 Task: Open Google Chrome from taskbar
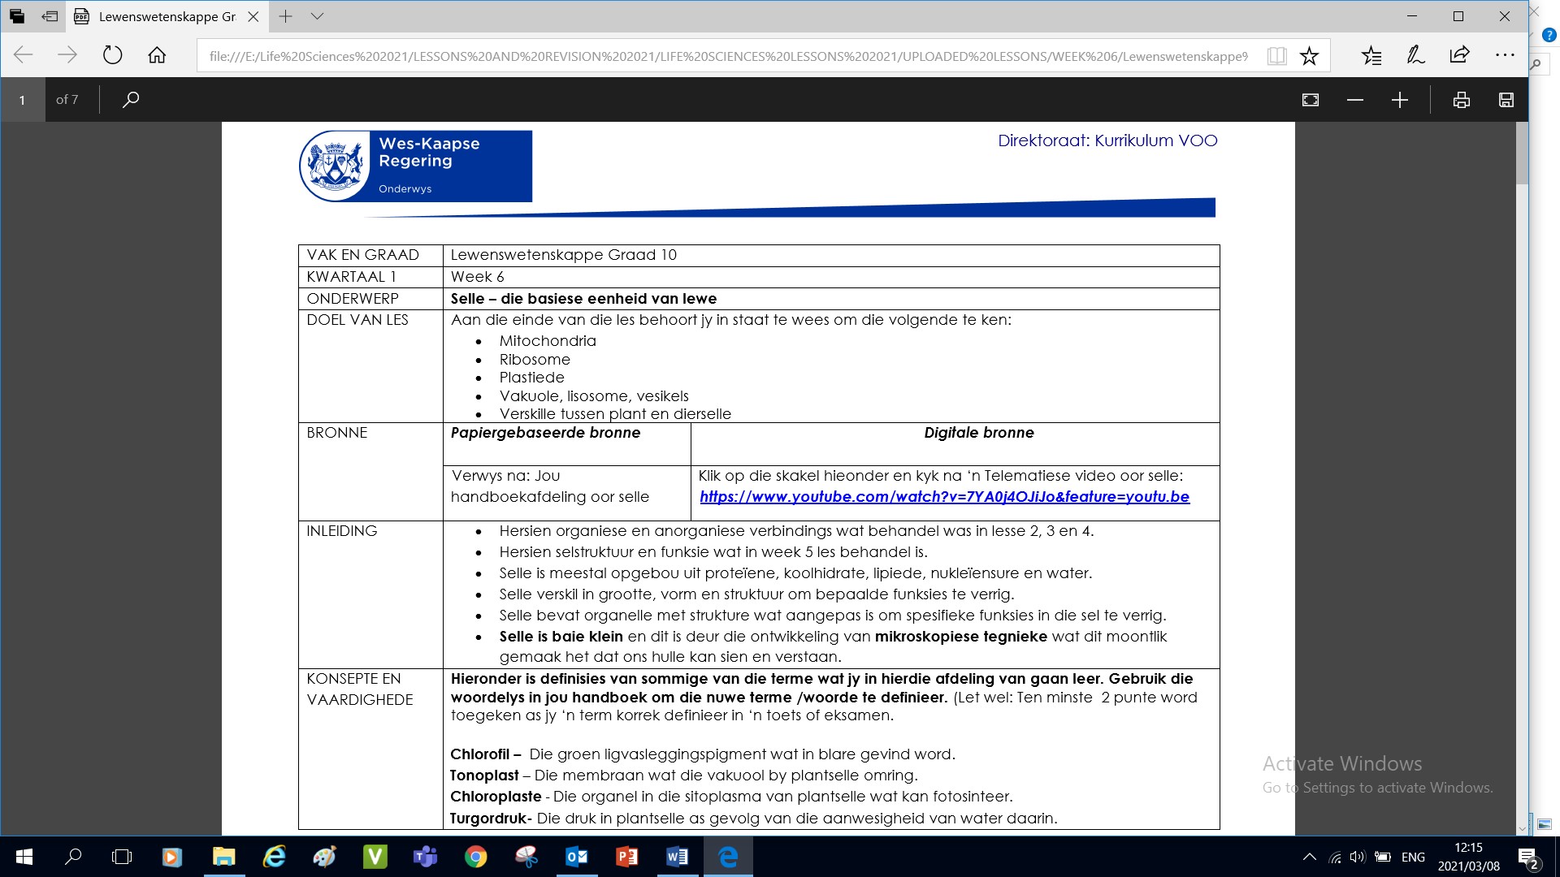click(476, 857)
